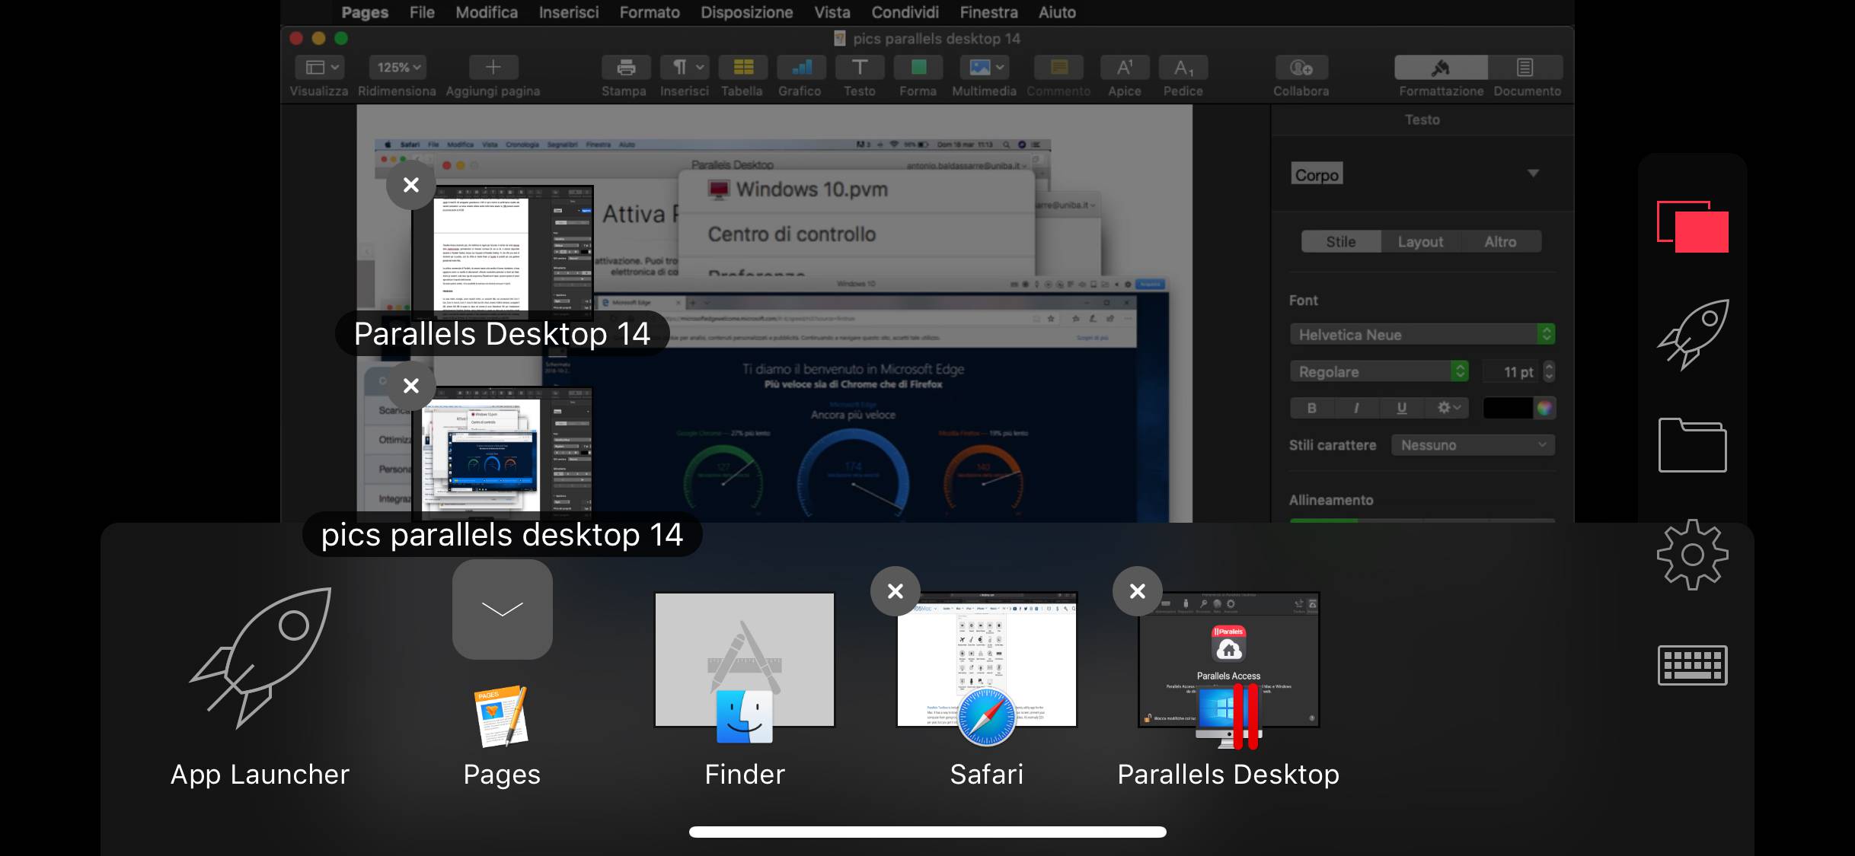Toggle bold B formatting

point(1311,408)
